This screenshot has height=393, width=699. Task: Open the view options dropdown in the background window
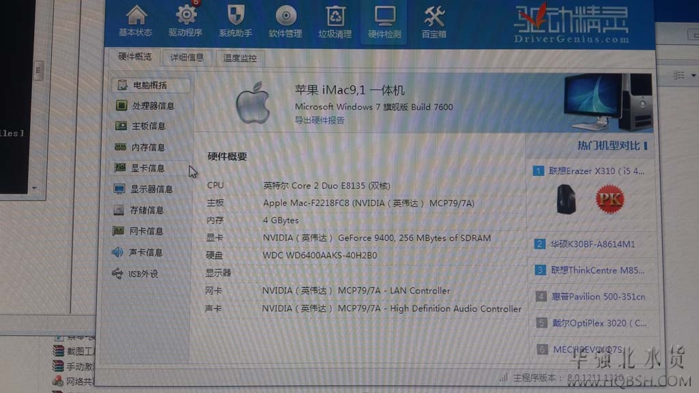[x=694, y=75]
